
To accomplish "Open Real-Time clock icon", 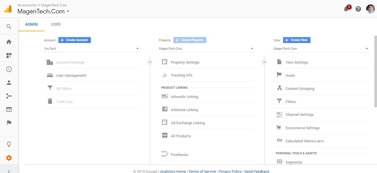I will pyautogui.click(x=9, y=69).
